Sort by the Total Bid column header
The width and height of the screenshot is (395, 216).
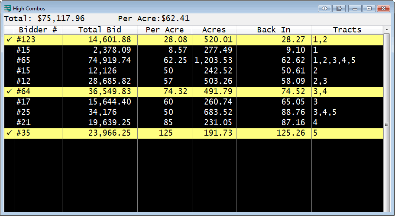[100, 30]
